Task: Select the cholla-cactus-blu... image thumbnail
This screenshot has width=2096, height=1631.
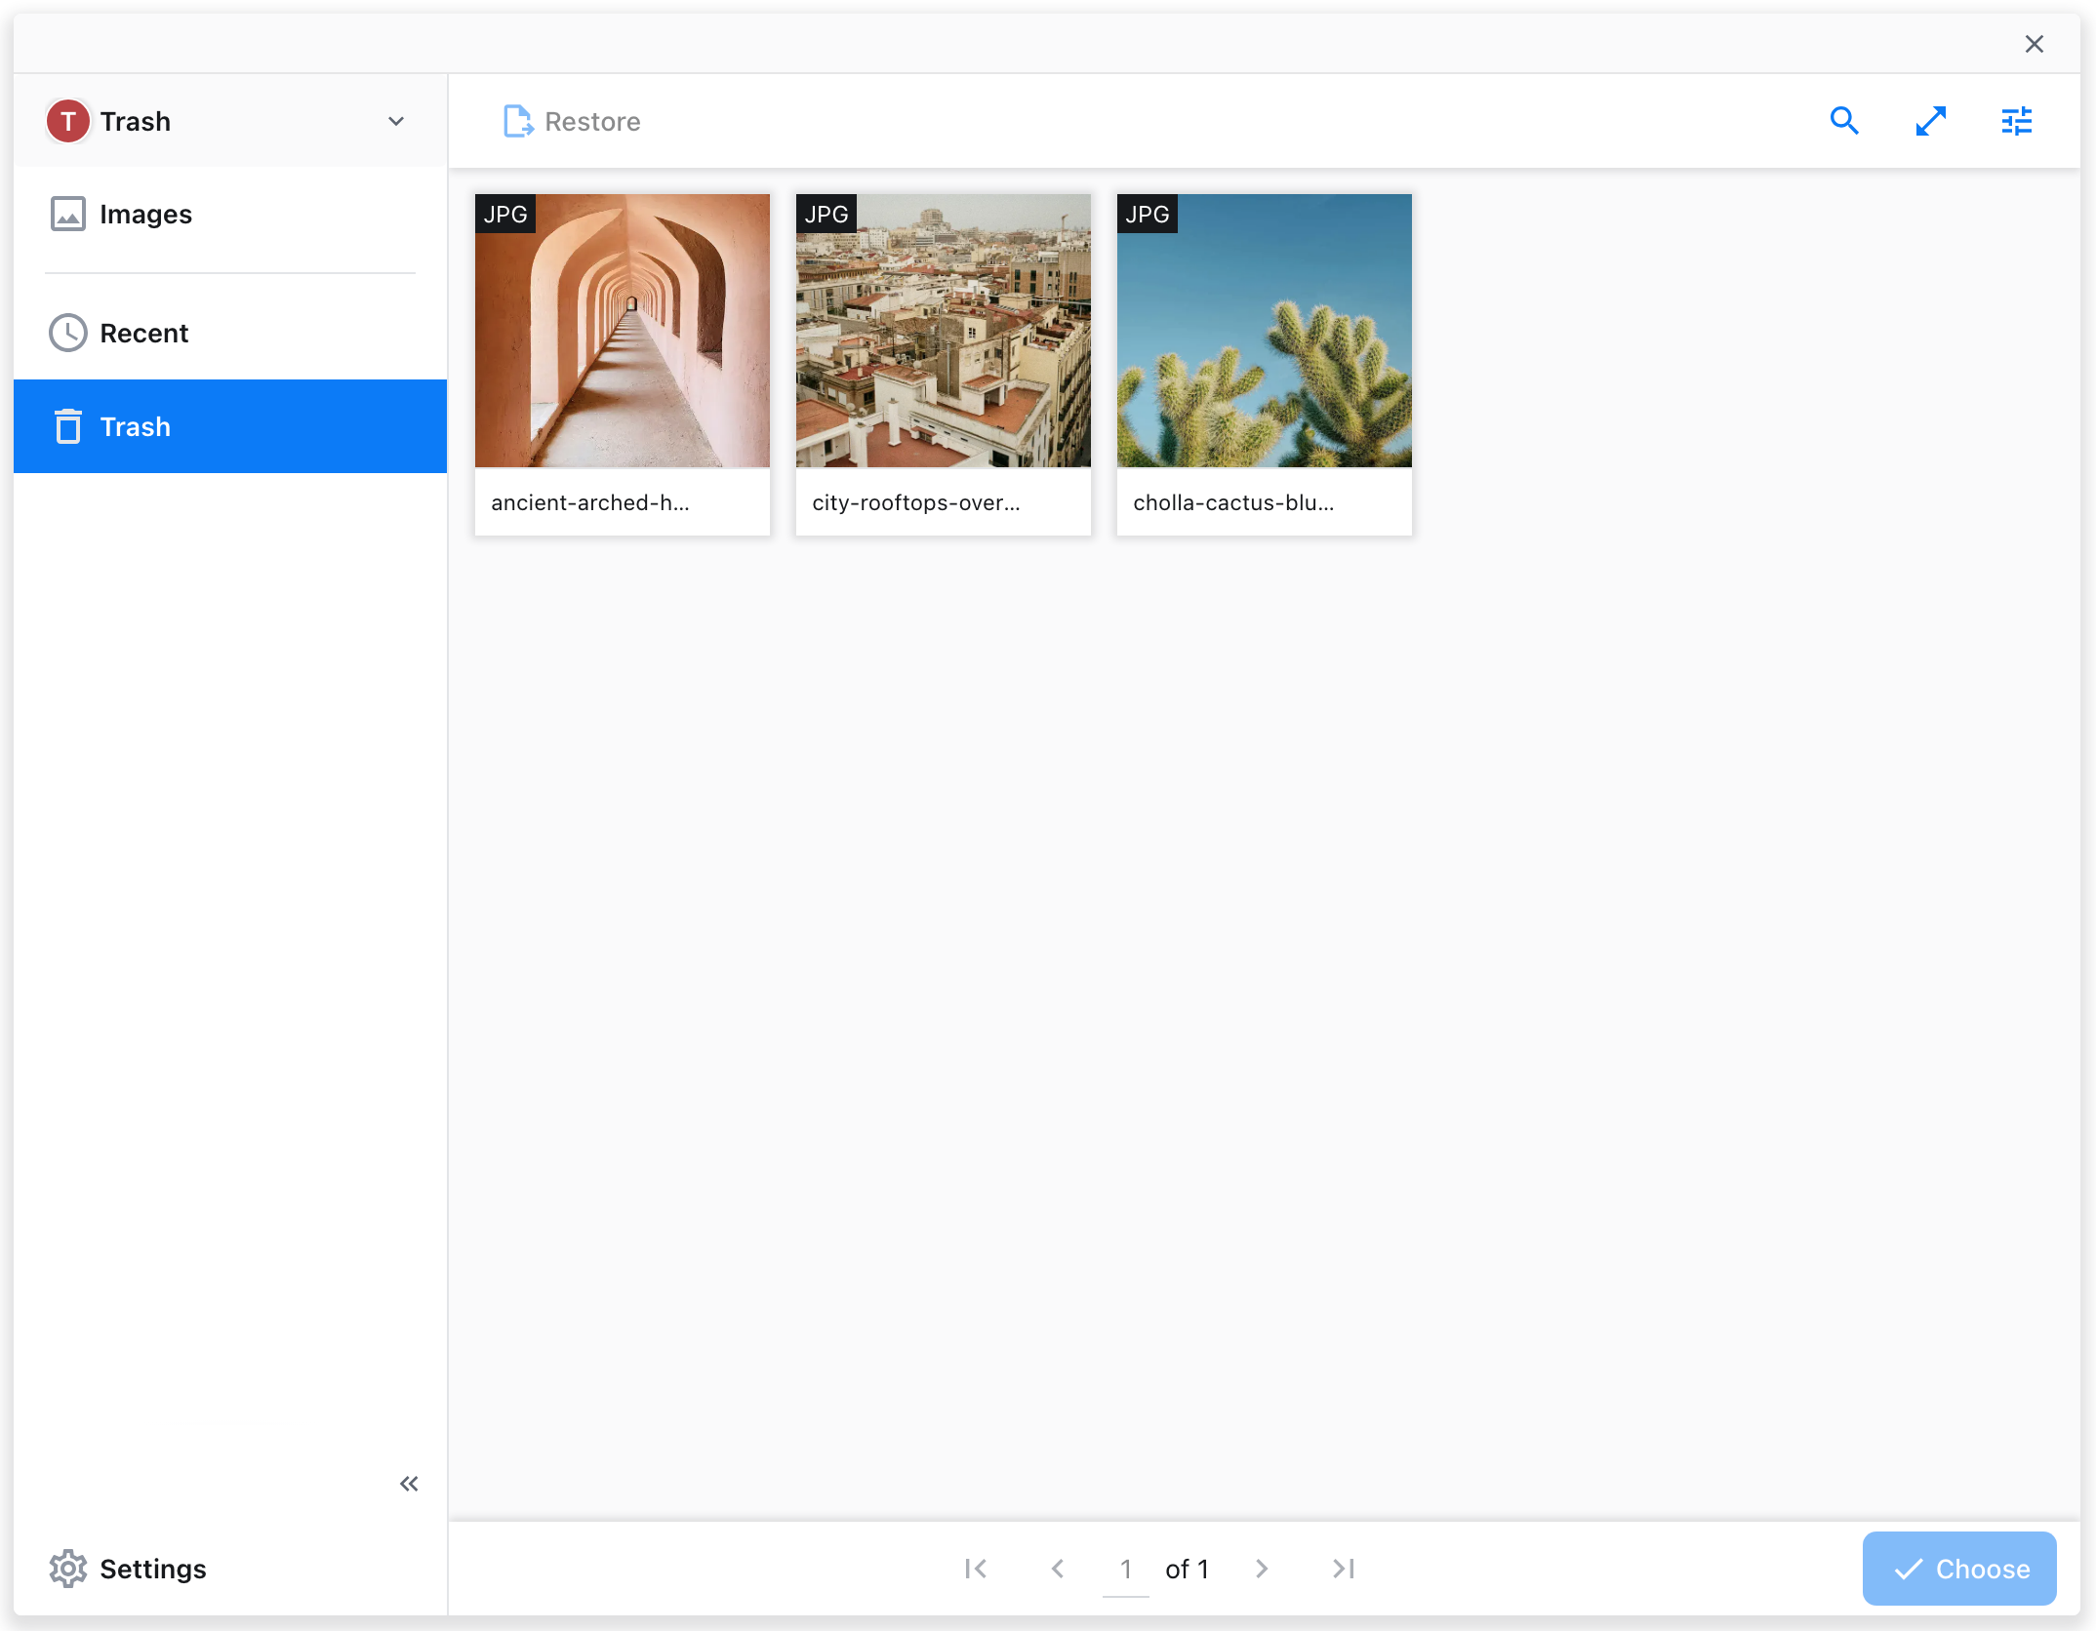Action: (1264, 332)
